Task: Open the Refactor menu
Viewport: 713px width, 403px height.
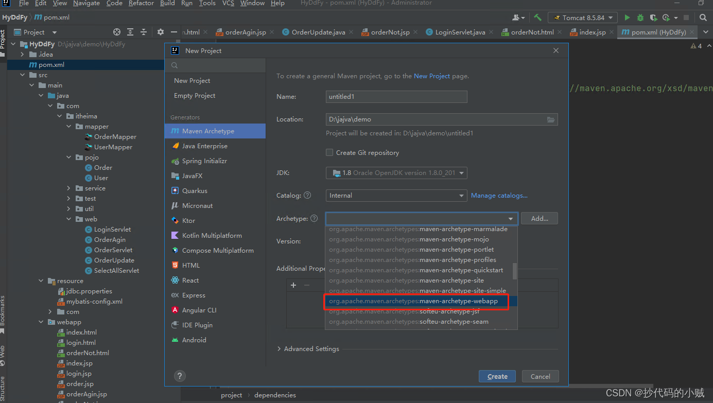Action: tap(142, 3)
